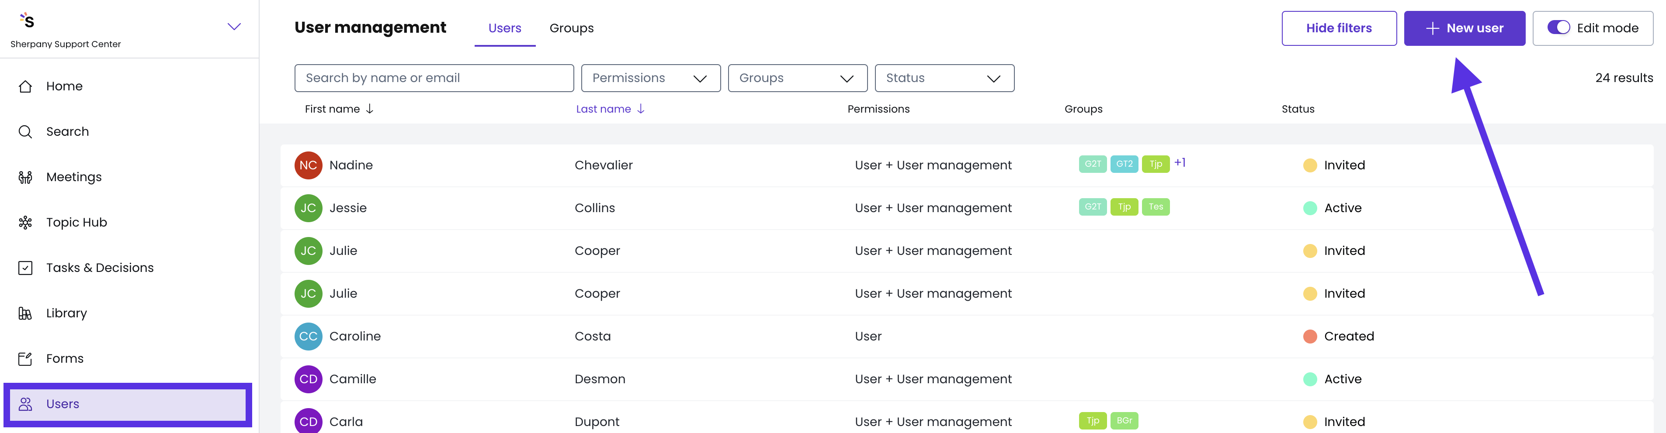Open Search from the sidebar icon
This screenshot has width=1666, height=433.
(x=25, y=132)
